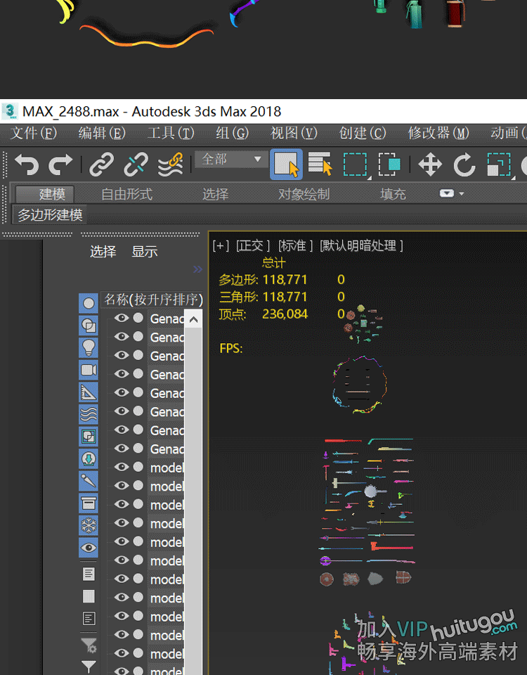The height and width of the screenshot is (675, 527).
Task: Switch to the 自由形式 ribbon tab
Action: 127,194
